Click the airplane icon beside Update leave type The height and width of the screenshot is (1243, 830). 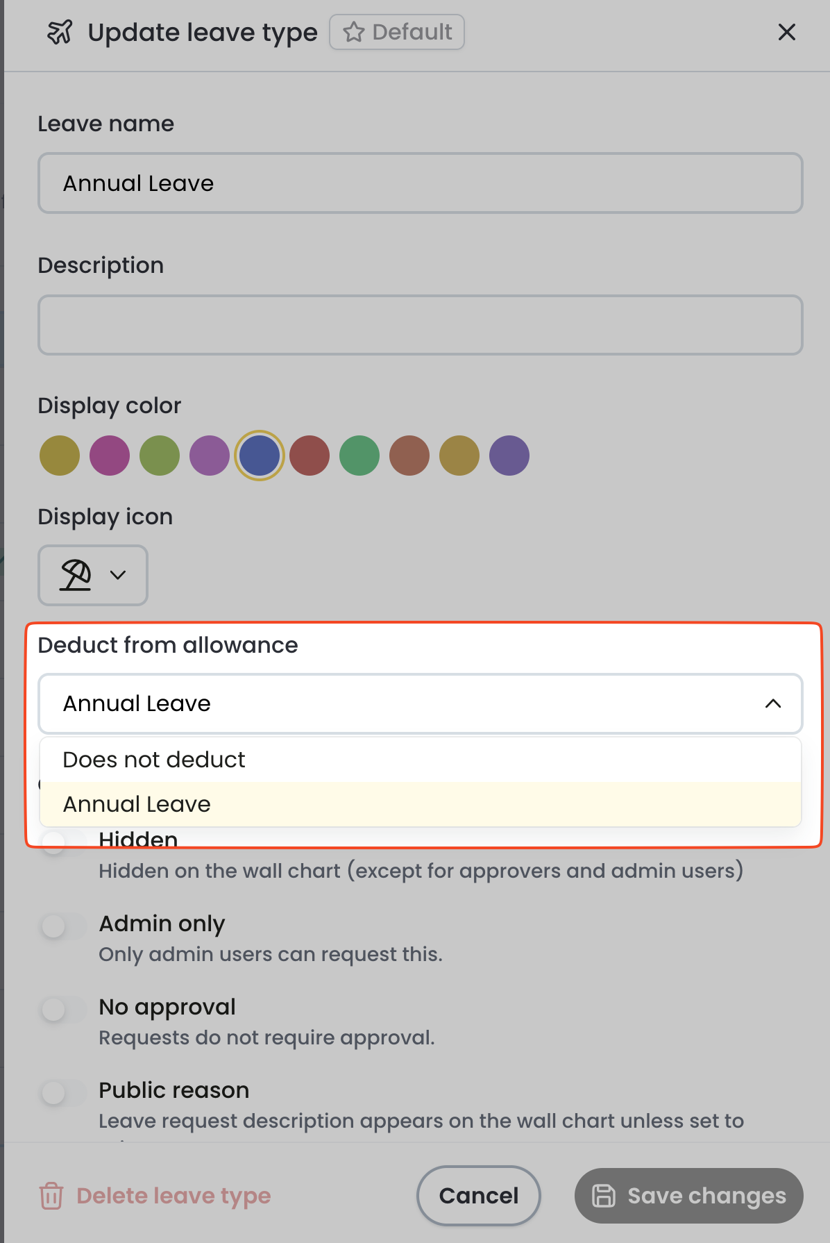60,32
